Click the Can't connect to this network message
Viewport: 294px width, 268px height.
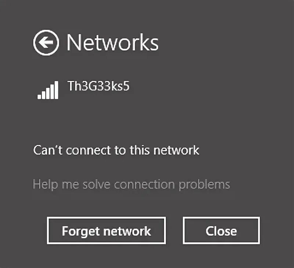[x=116, y=150]
